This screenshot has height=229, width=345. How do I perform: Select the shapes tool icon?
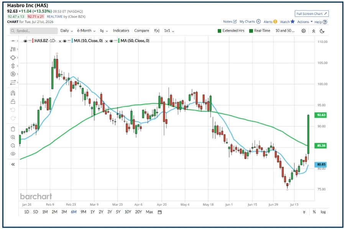click(x=13, y=57)
